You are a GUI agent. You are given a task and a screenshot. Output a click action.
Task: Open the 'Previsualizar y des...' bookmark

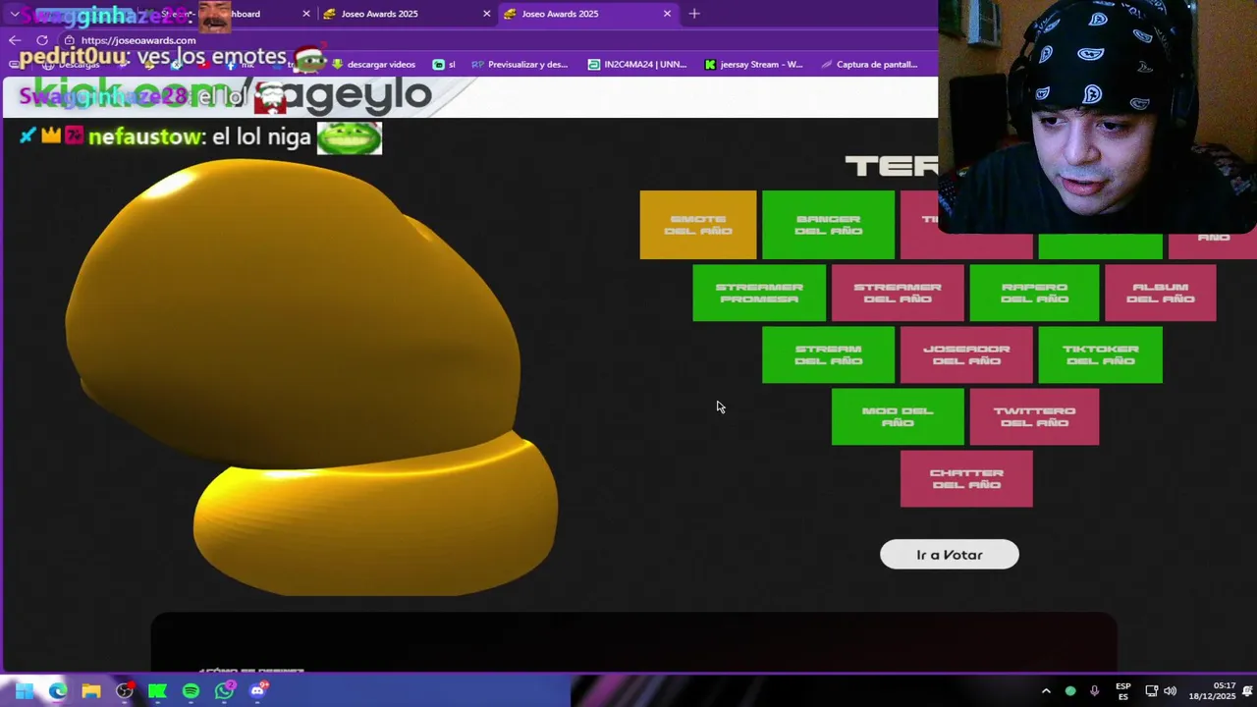[x=519, y=65]
